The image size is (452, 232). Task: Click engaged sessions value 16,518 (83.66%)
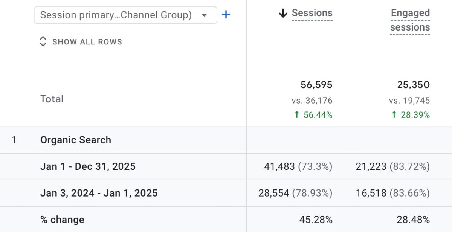tap(393, 193)
